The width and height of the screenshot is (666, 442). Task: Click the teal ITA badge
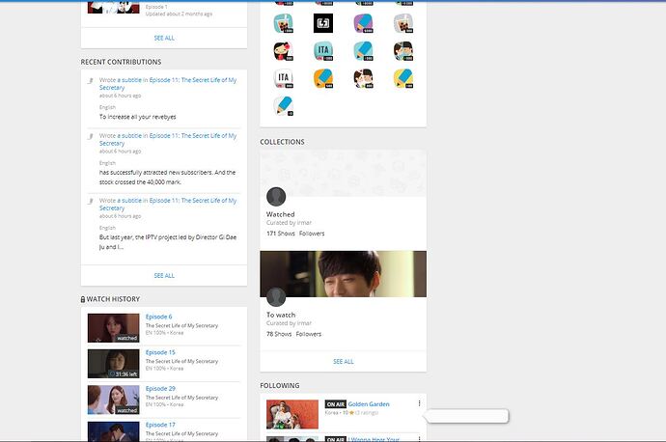(x=322, y=50)
